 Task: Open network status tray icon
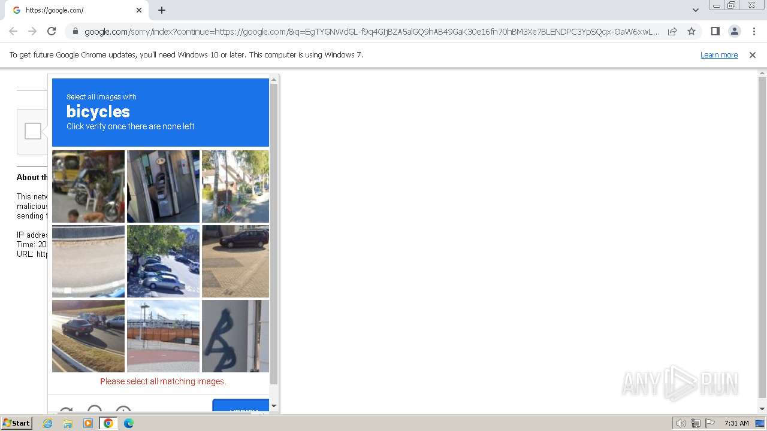696,423
